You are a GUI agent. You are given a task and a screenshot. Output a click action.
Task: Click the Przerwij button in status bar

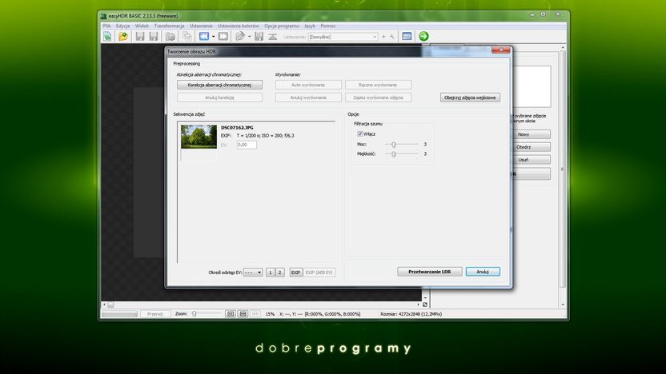point(155,314)
